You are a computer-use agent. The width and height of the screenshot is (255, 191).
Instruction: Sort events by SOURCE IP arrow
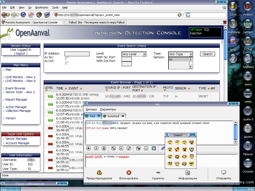(x=106, y=90)
